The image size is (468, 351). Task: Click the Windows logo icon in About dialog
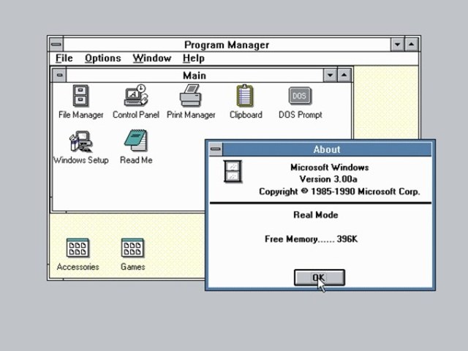[x=233, y=171]
